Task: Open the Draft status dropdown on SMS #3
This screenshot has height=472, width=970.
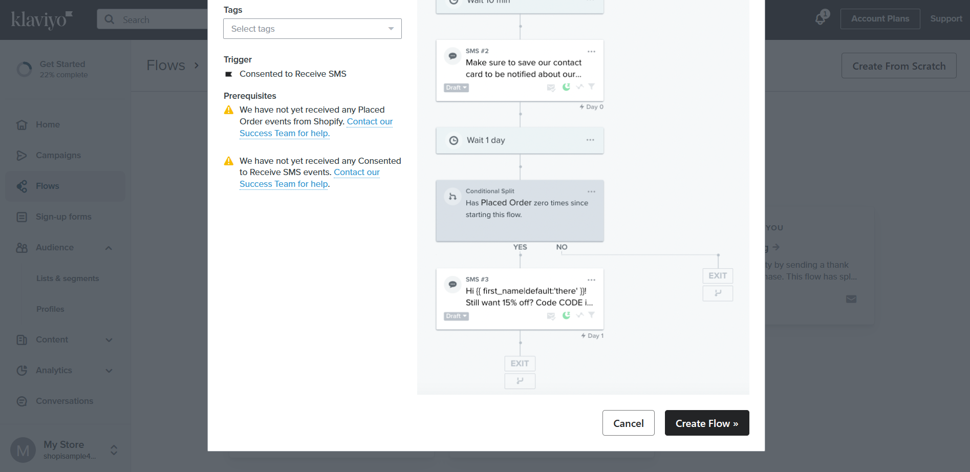Action: [x=456, y=316]
